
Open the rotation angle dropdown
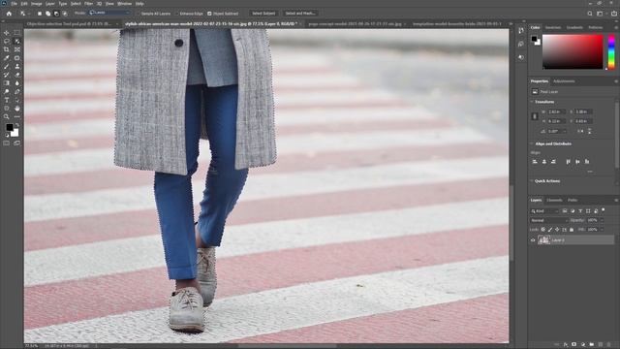pyautogui.click(x=565, y=132)
